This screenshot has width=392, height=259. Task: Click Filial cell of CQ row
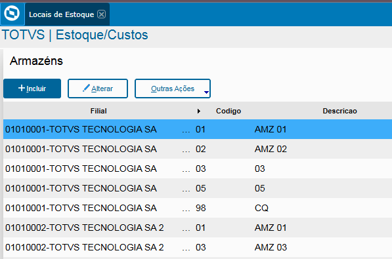point(81,208)
